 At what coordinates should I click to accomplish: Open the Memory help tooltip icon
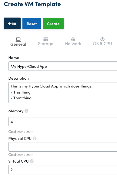coord(26,111)
